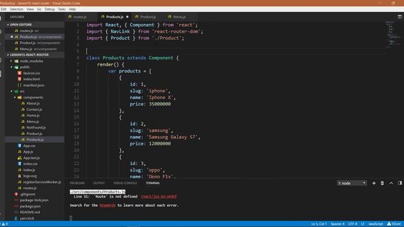404x227 pixels.
Task: Click the Ln 5, Col 1 indicator
Action: (319, 224)
